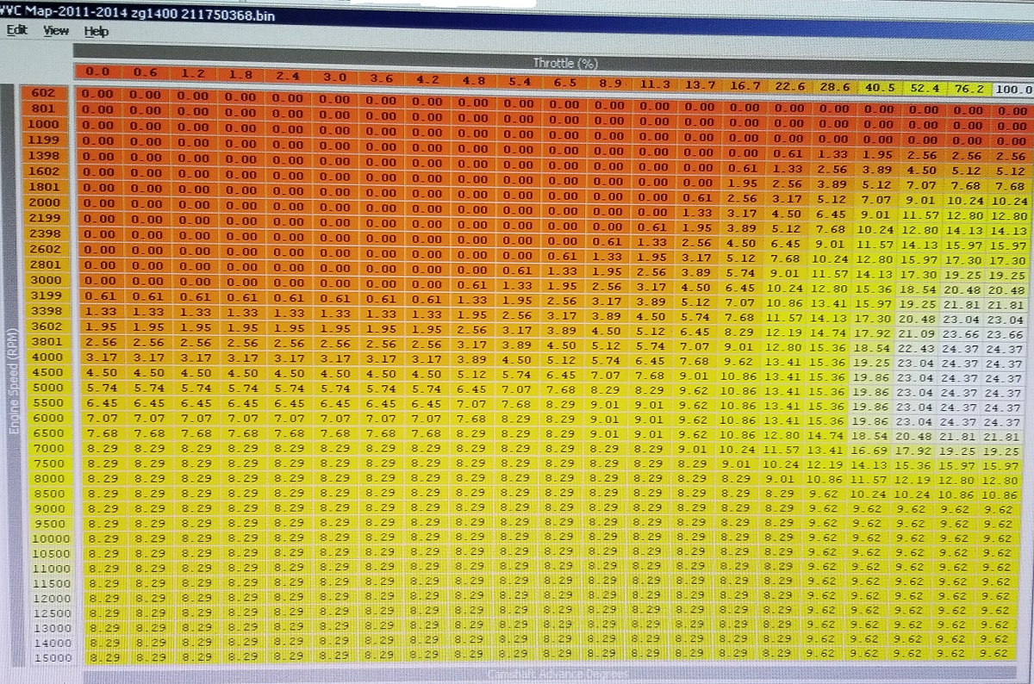Open the Help menu
The height and width of the screenshot is (684, 1034).
[97, 31]
